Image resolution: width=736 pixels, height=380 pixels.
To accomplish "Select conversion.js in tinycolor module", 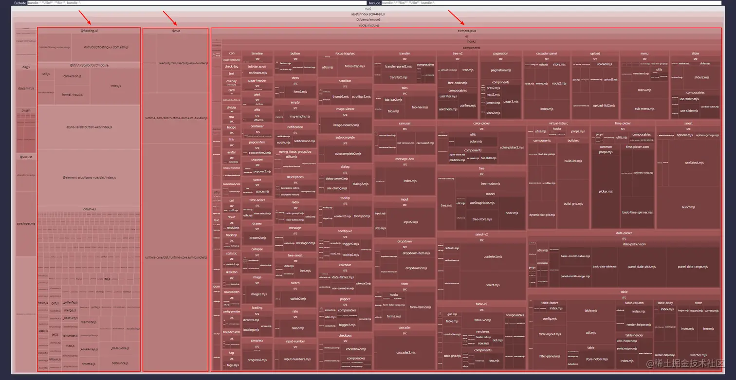I will (72, 76).
